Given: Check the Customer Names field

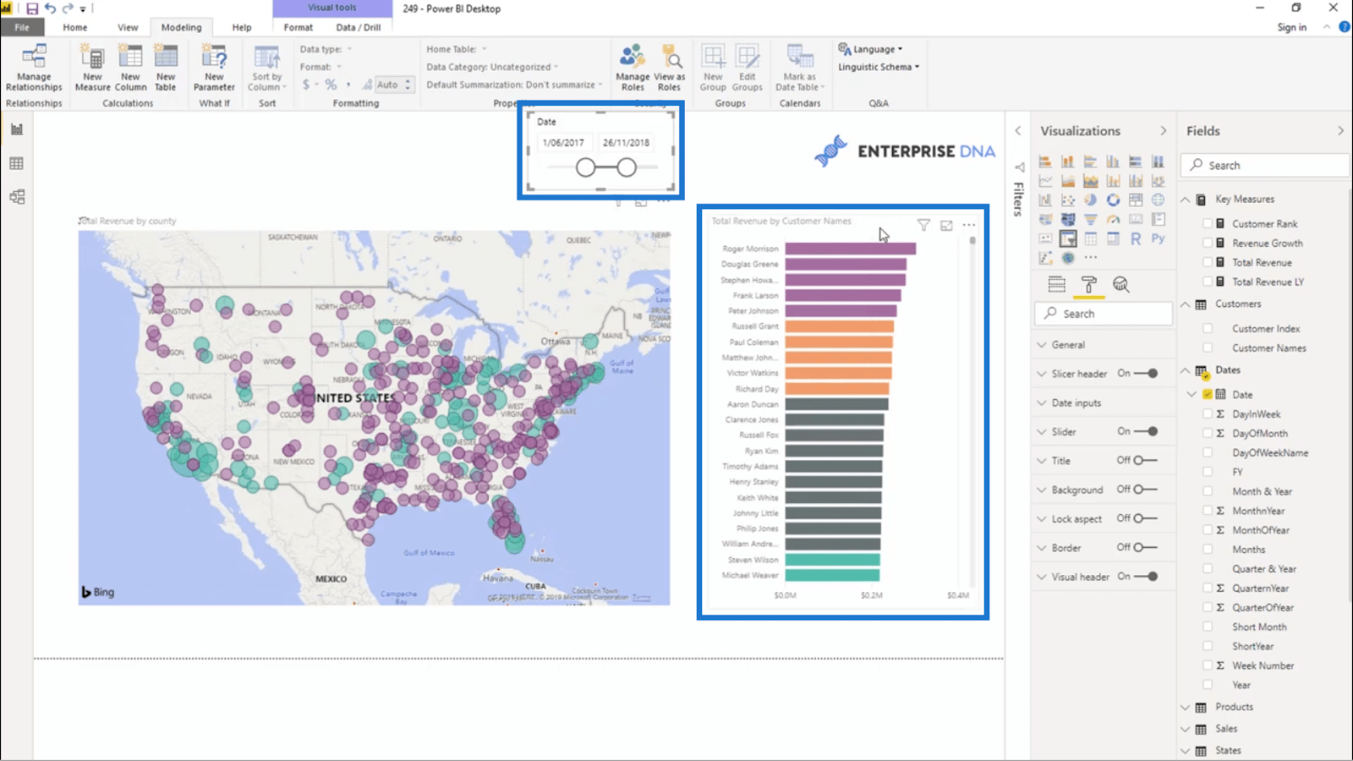Looking at the screenshot, I should (1208, 348).
